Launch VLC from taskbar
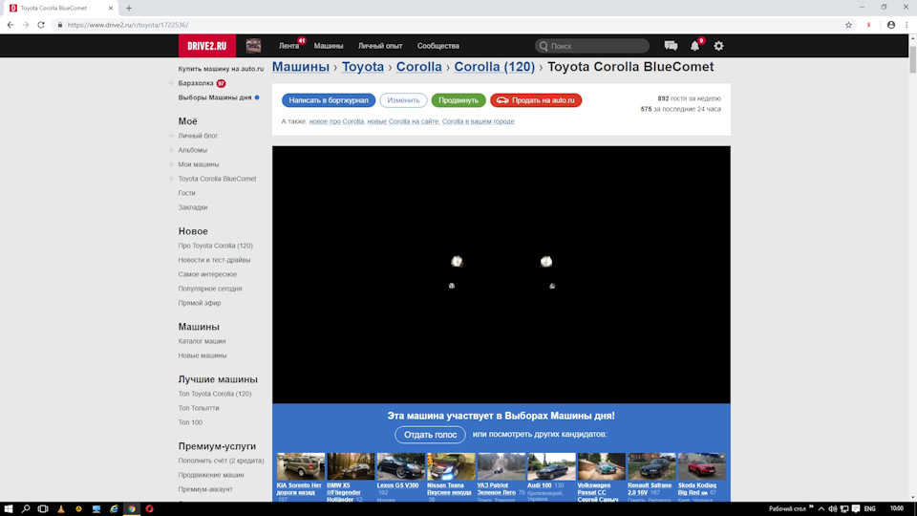 (61, 509)
